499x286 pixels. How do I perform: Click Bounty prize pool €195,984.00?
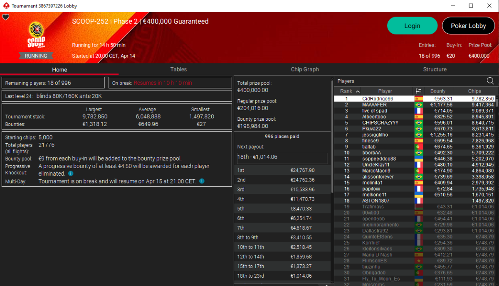tap(252, 126)
